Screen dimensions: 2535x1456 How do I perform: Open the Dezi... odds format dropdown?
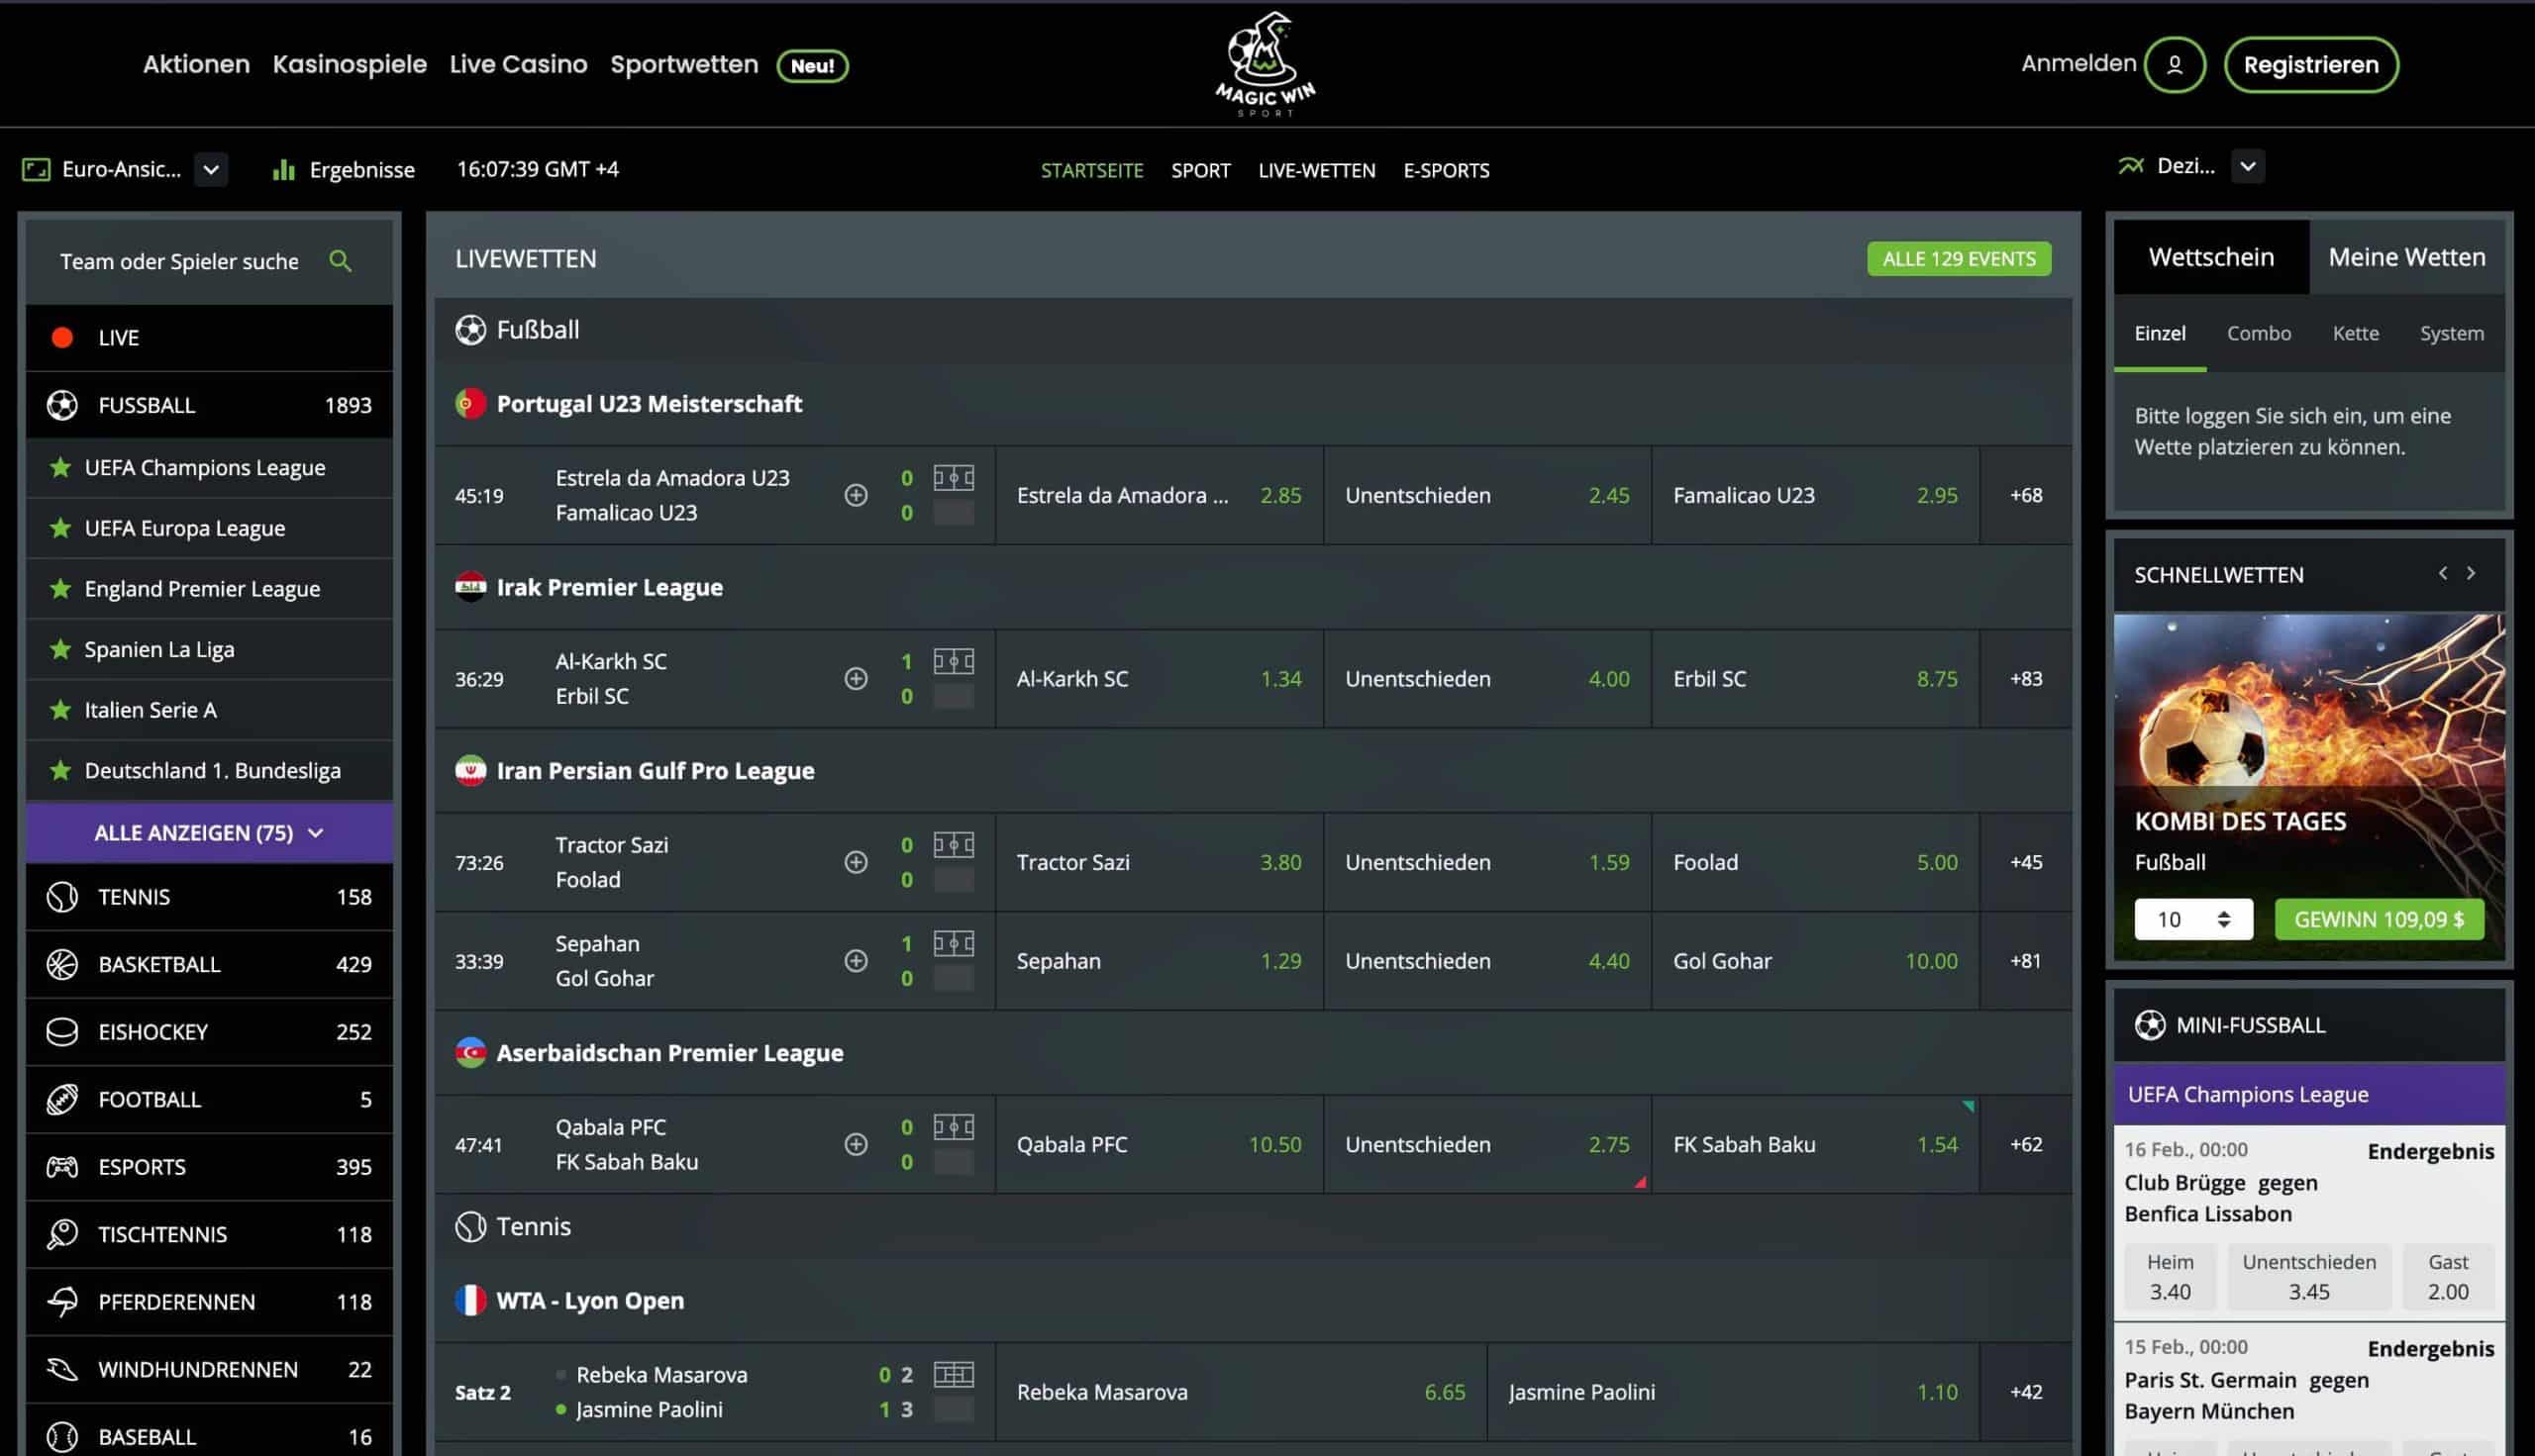(x=2248, y=166)
